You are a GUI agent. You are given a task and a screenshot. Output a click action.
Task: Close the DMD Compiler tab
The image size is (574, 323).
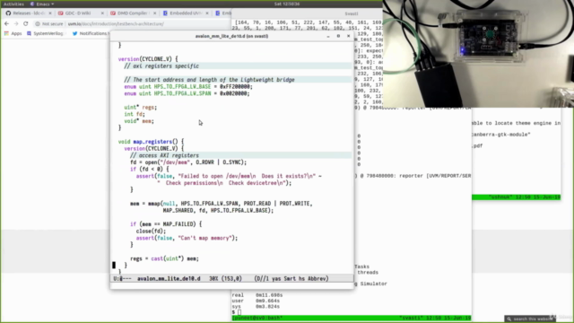154,13
